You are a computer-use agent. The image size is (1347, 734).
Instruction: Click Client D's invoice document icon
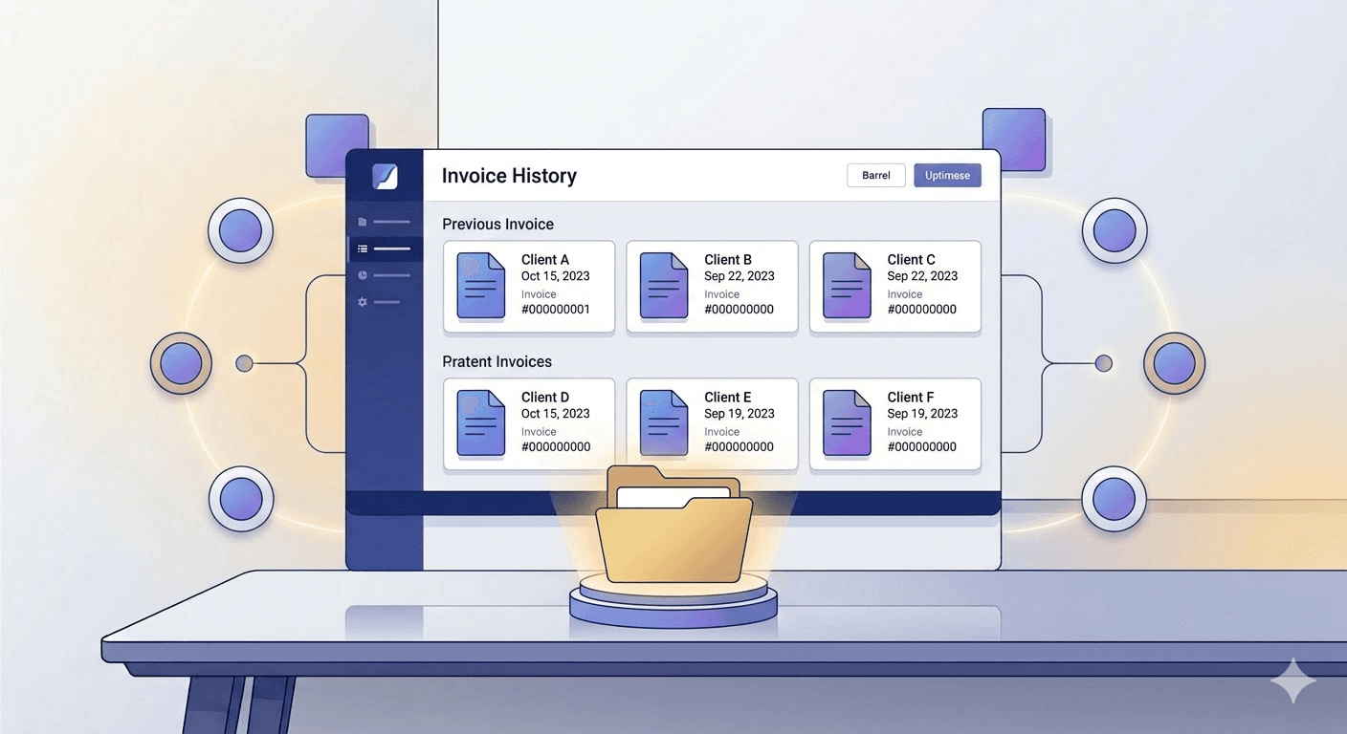pos(479,422)
